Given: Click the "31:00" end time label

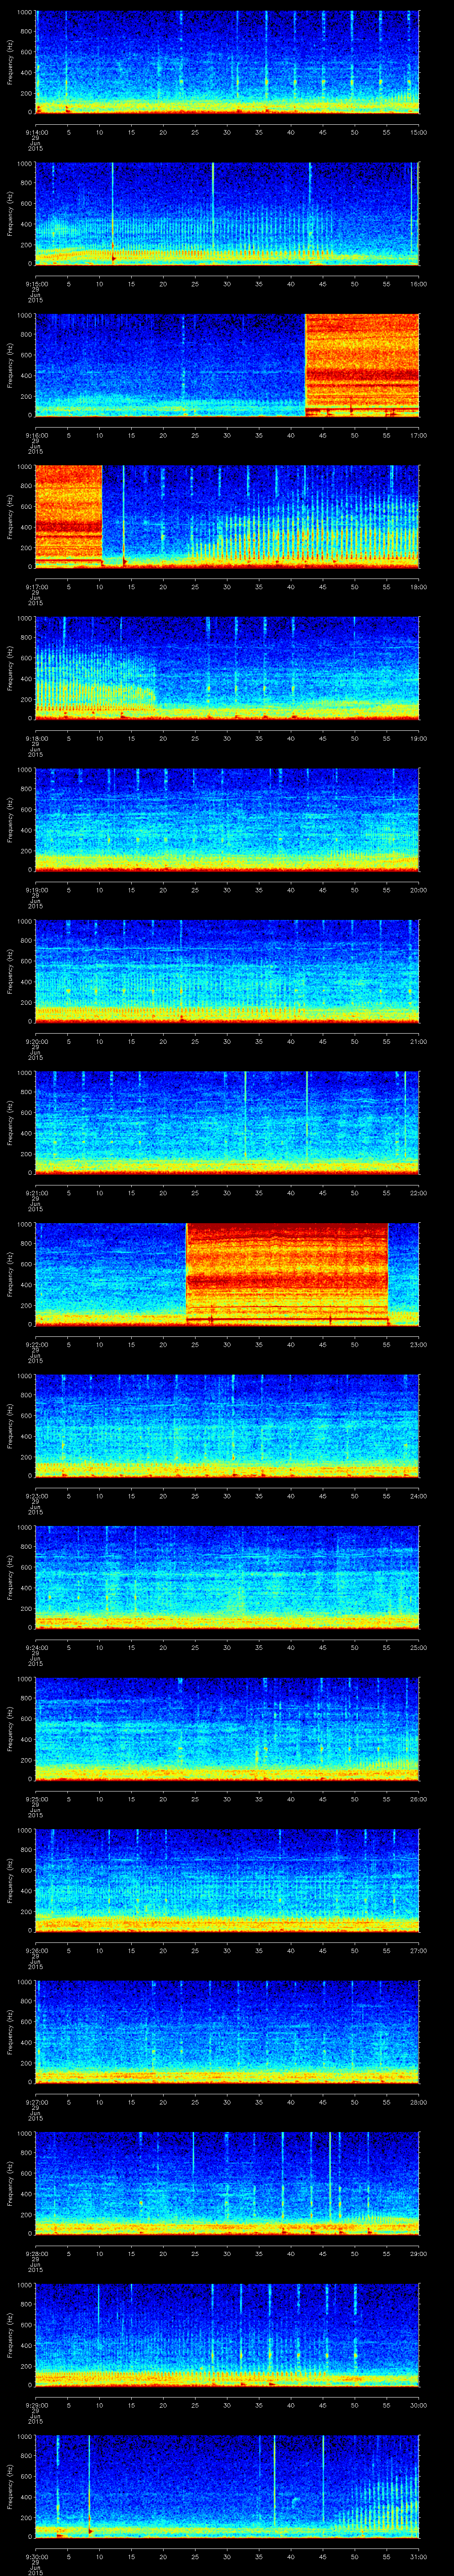Looking at the screenshot, I should 418,2556.
